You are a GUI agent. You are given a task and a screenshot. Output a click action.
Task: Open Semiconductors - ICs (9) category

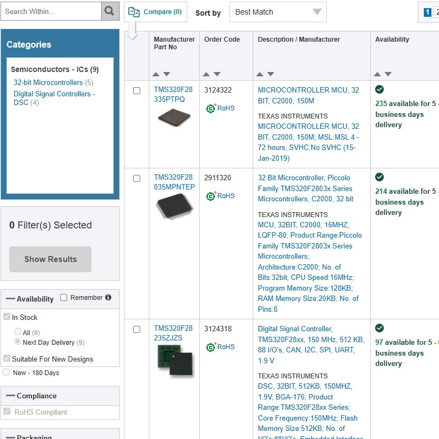(x=55, y=69)
